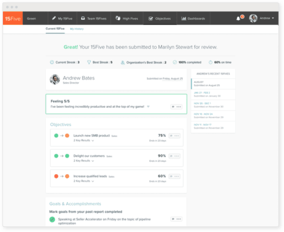Expand key results for Launch new SMB product
The width and height of the screenshot is (284, 232).
[x=93, y=141]
